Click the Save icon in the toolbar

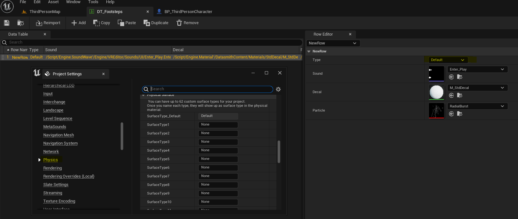pos(7,23)
